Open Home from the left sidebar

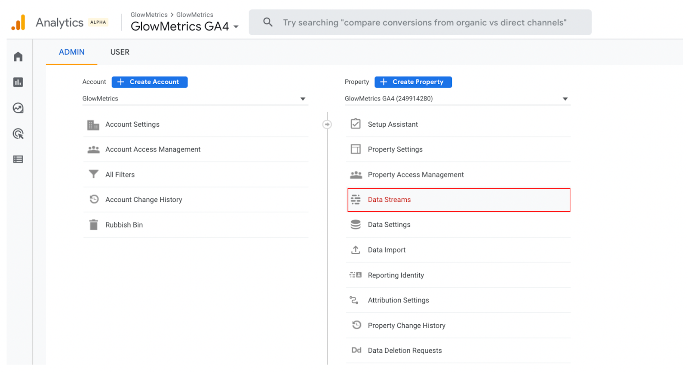18,57
